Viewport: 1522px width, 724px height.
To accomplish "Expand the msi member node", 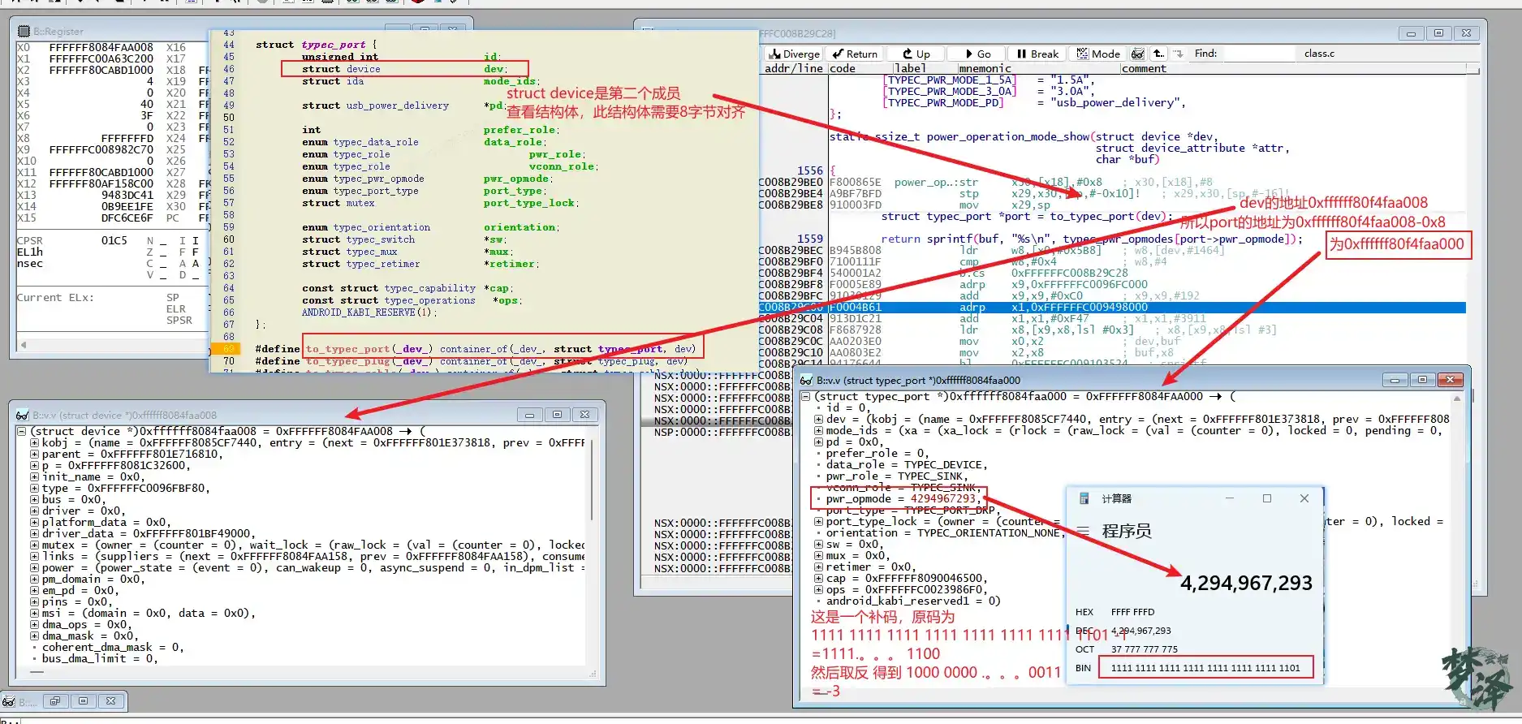I will 34,613.
